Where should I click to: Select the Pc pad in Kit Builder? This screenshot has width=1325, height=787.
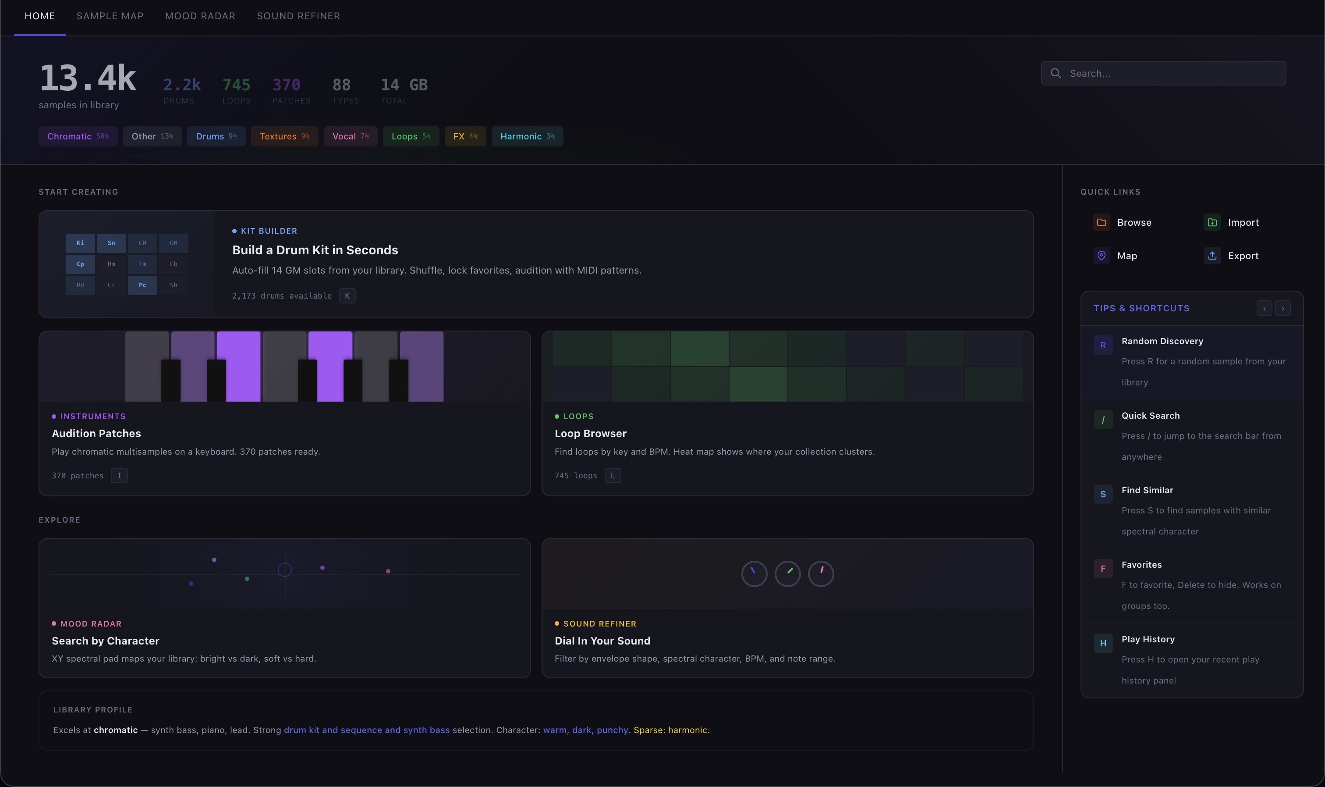coord(142,285)
